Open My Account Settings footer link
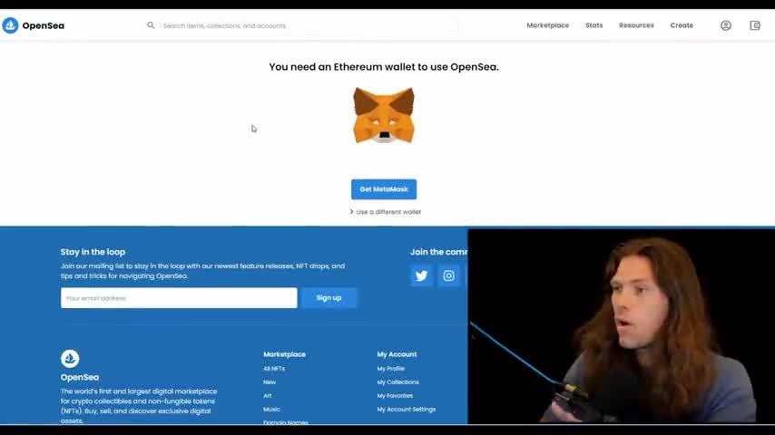This screenshot has width=775, height=435. coord(407,410)
